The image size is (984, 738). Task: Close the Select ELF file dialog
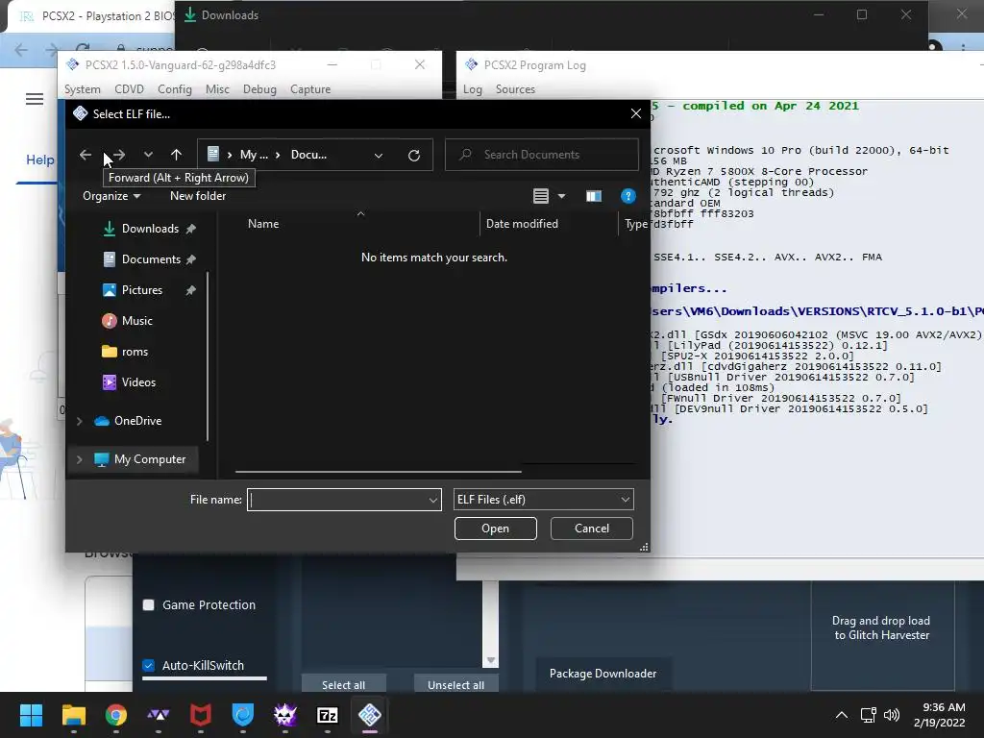point(636,113)
